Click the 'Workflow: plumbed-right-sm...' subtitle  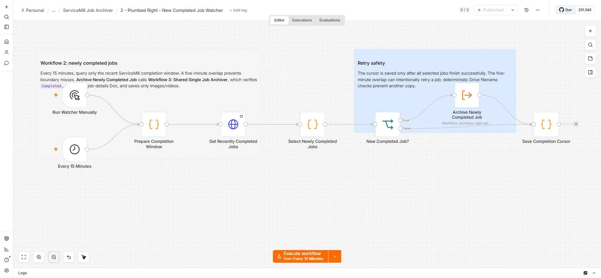click(466, 124)
